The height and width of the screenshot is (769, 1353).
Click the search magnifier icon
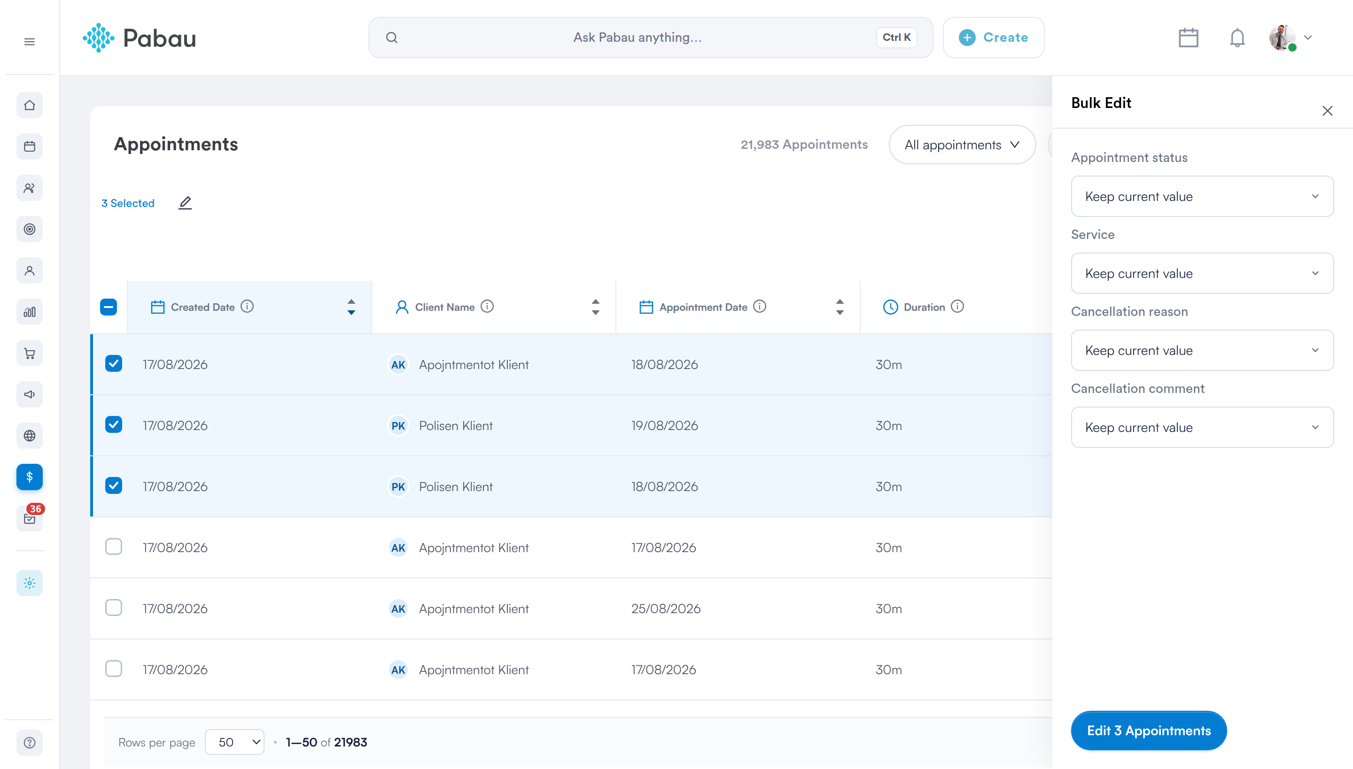392,38
